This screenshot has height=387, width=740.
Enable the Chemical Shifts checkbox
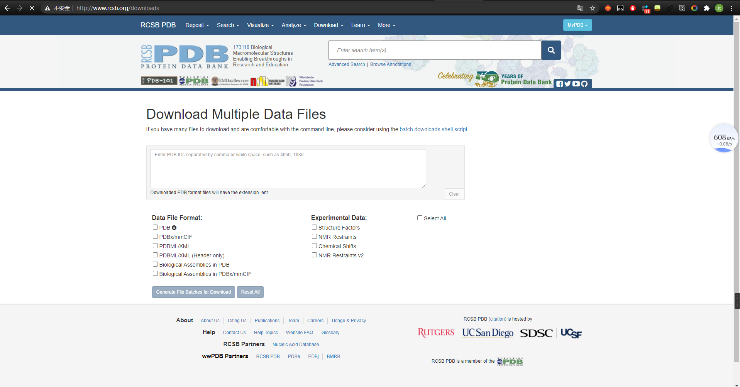(x=314, y=246)
